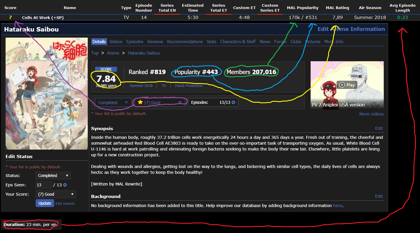The height and width of the screenshot is (233, 420).
Task: Open the Edit Details link
Action: tap(65, 204)
